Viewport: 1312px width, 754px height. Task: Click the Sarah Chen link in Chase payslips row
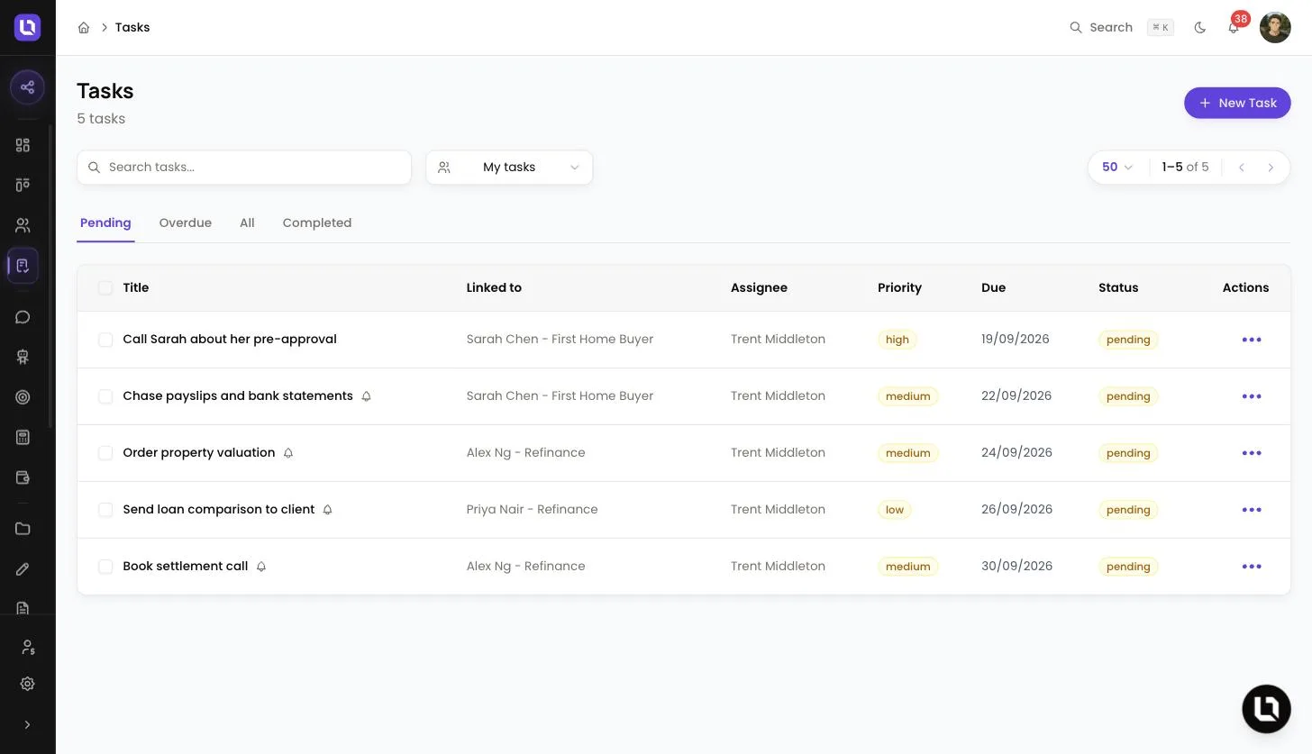pos(560,396)
